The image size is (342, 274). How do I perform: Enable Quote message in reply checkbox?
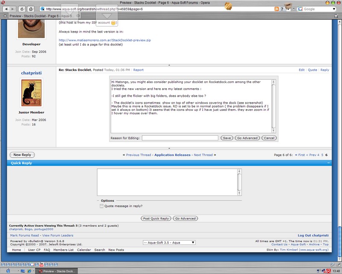click(x=101, y=206)
